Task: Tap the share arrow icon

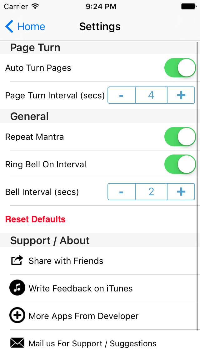Action: (17, 260)
